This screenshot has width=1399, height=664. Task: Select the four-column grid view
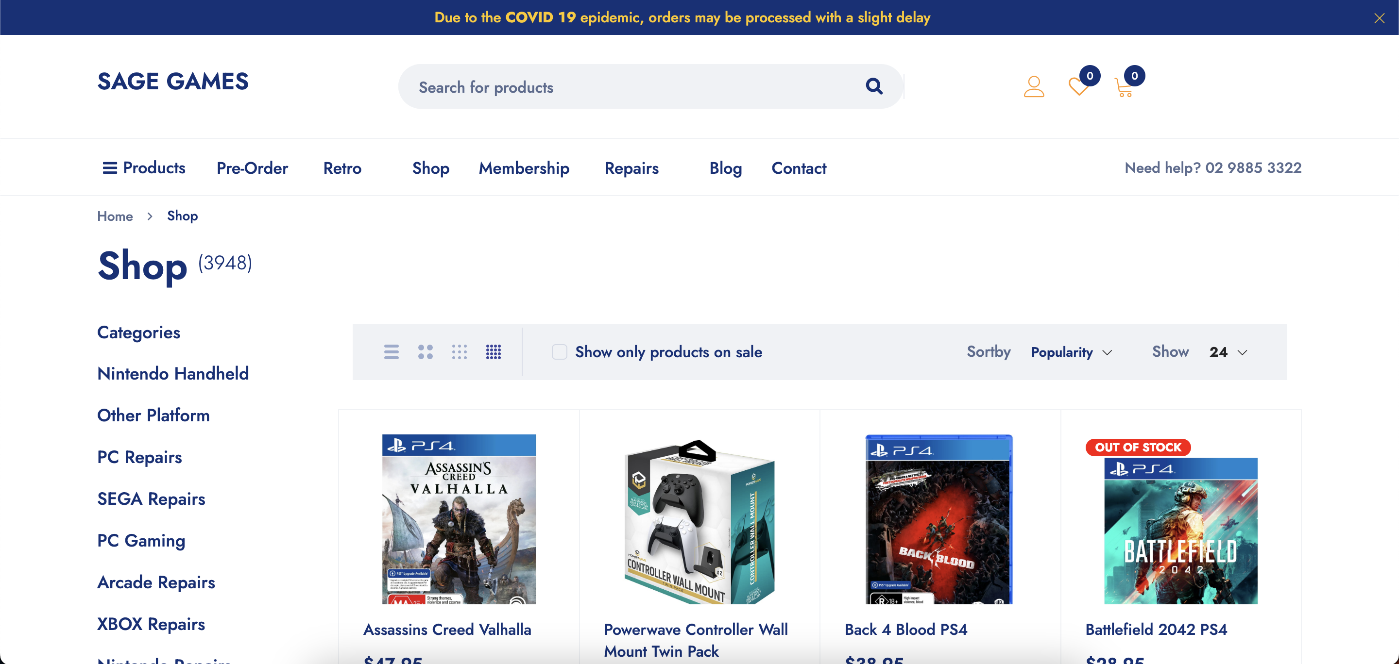tap(493, 352)
